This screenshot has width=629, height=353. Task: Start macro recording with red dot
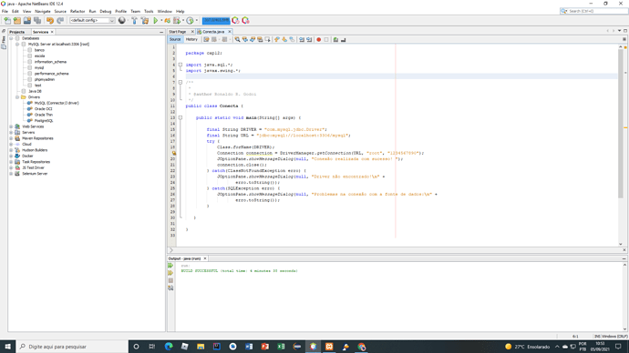[x=318, y=40]
